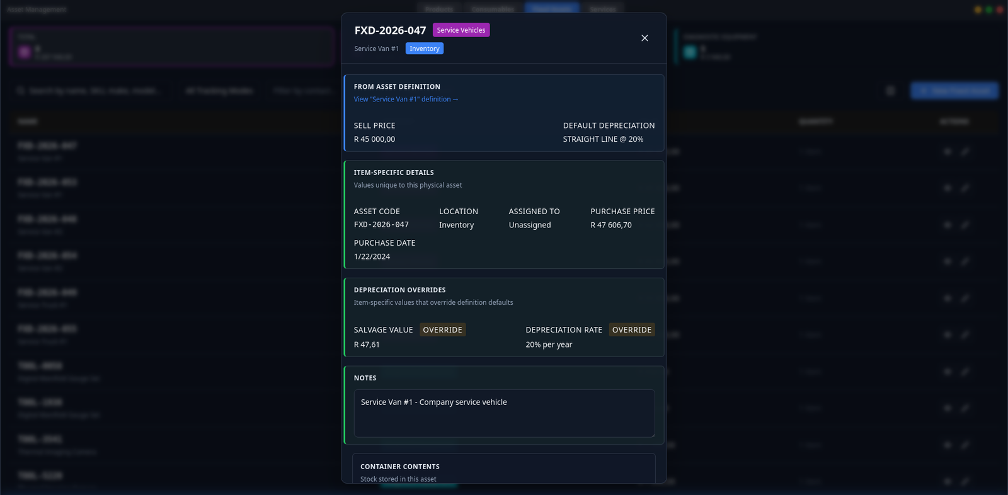The height and width of the screenshot is (495, 1008).
Task: Close the FXD-2026-047 details dialog
Action: tap(644, 38)
